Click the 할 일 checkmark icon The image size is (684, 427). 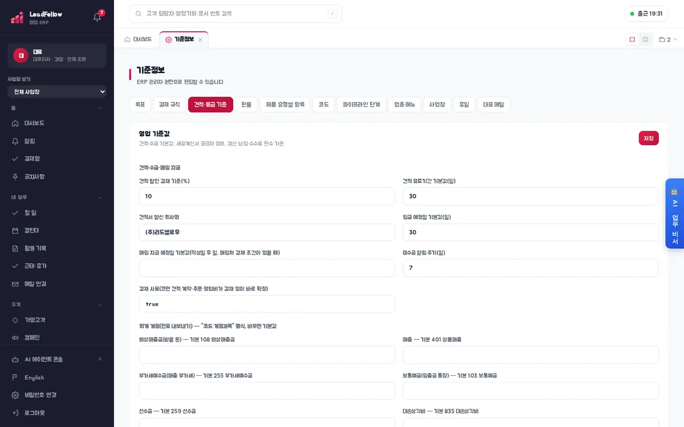[x=15, y=212]
